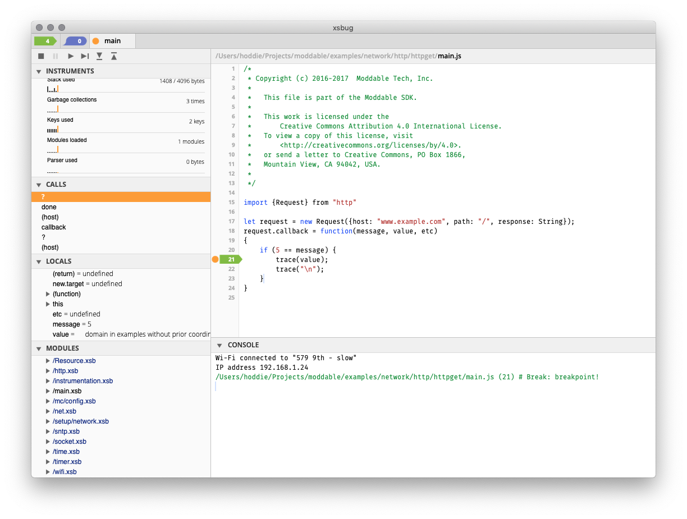Resume execution with the Run play button
Image resolution: width=687 pixels, height=519 pixels.
click(71, 56)
